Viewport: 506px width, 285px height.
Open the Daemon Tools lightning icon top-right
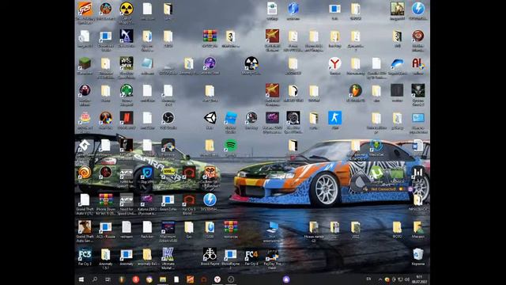(x=418, y=9)
